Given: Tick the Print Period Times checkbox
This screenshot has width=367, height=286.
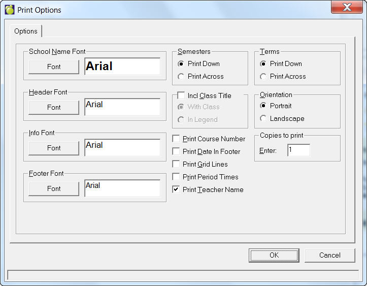Looking at the screenshot, I should pyautogui.click(x=176, y=177).
